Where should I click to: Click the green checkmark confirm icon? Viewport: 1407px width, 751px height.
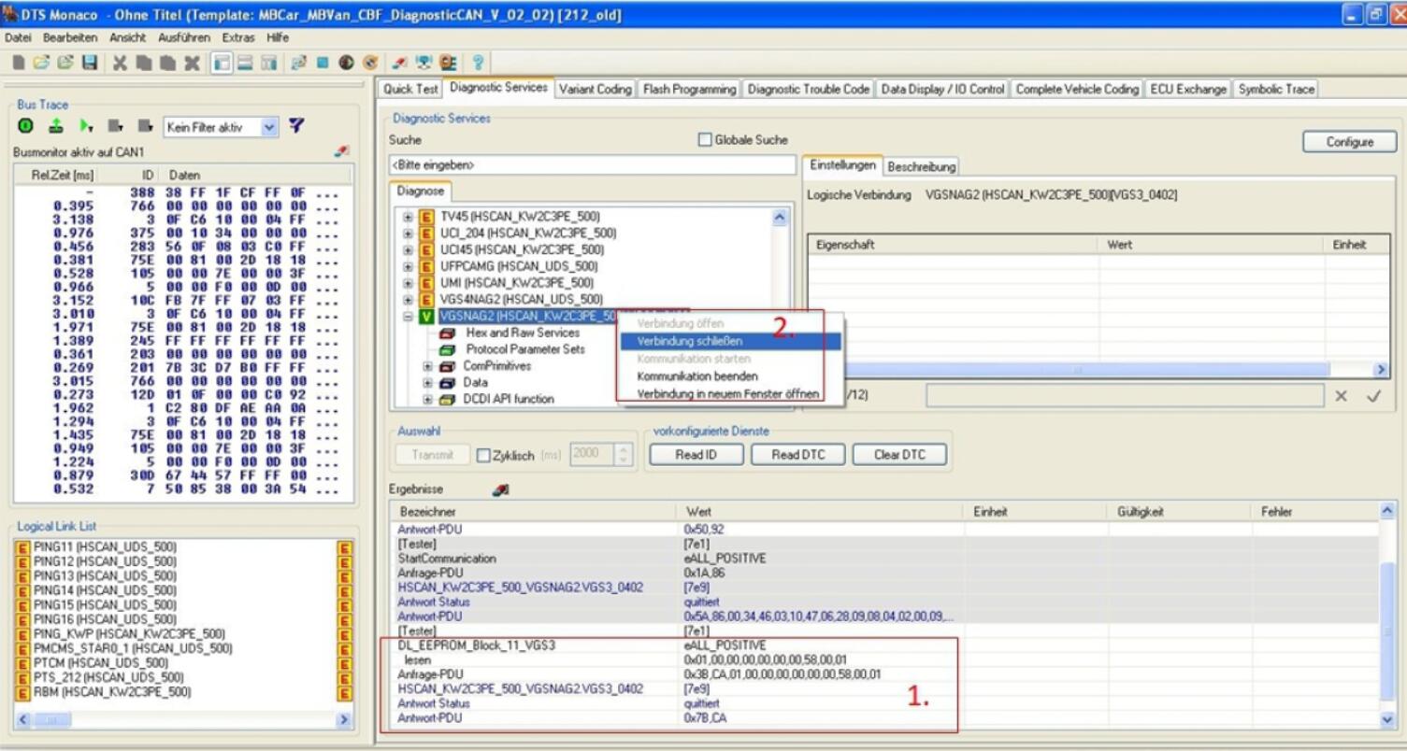coord(1373,396)
